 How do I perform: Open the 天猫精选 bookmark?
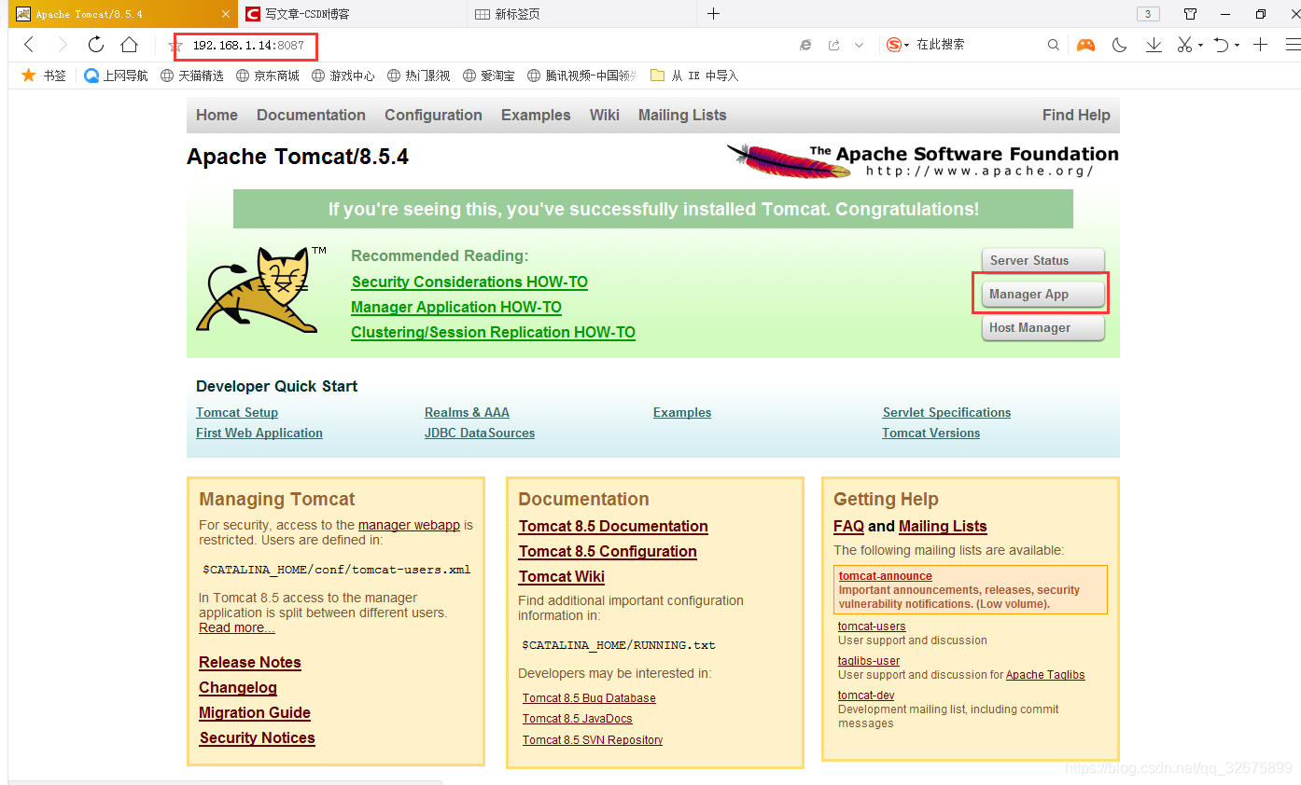coord(192,76)
